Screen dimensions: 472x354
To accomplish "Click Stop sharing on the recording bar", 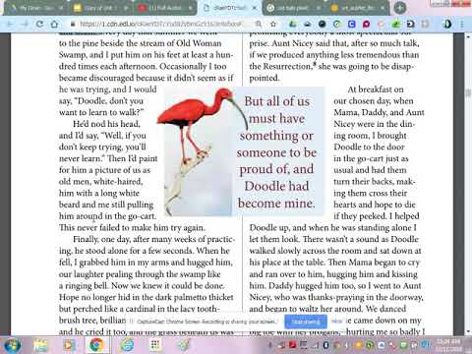I will [306, 322].
